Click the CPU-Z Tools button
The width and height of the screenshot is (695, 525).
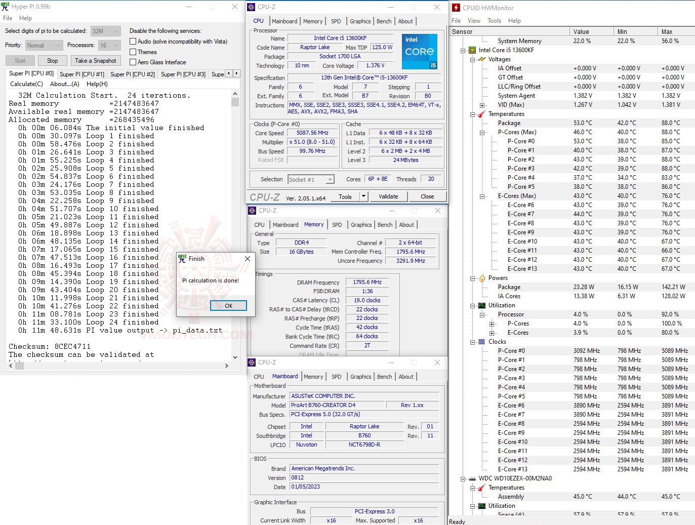tap(345, 196)
